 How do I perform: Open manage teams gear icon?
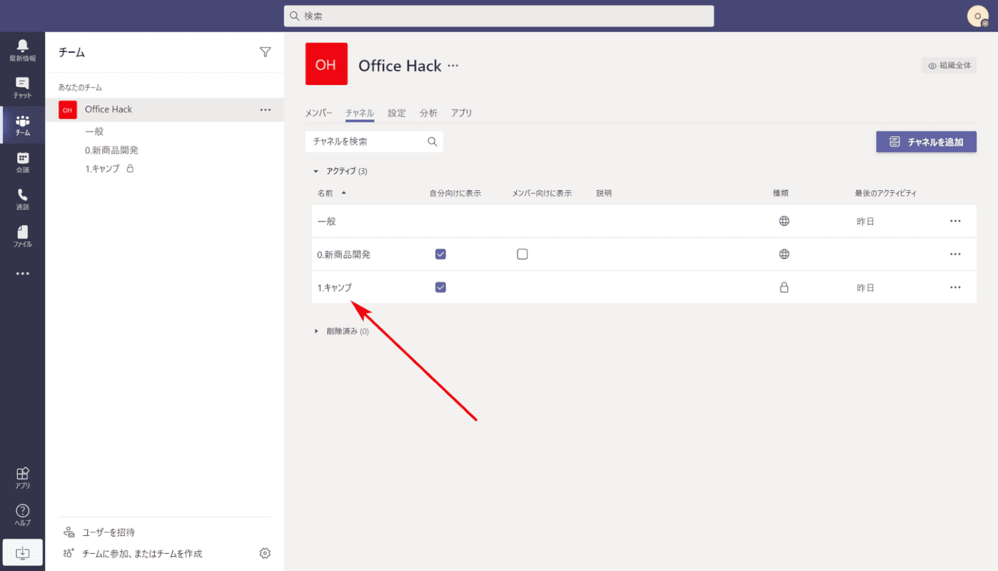tap(265, 553)
